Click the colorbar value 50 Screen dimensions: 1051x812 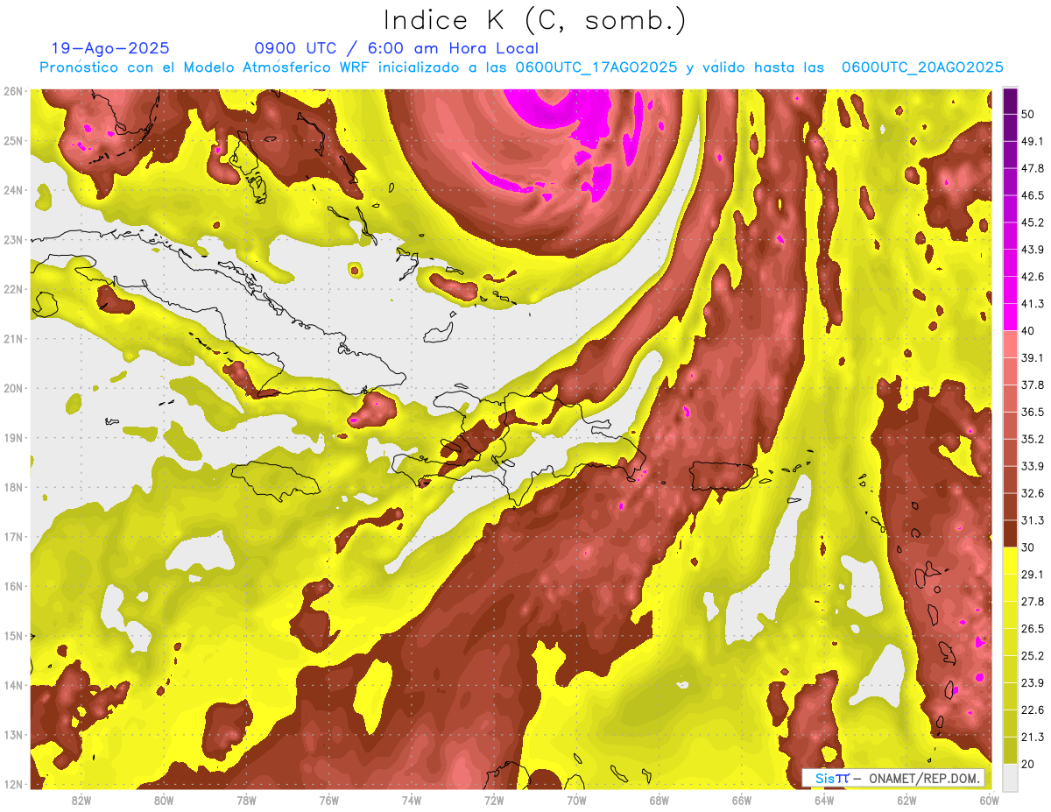click(1029, 115)
